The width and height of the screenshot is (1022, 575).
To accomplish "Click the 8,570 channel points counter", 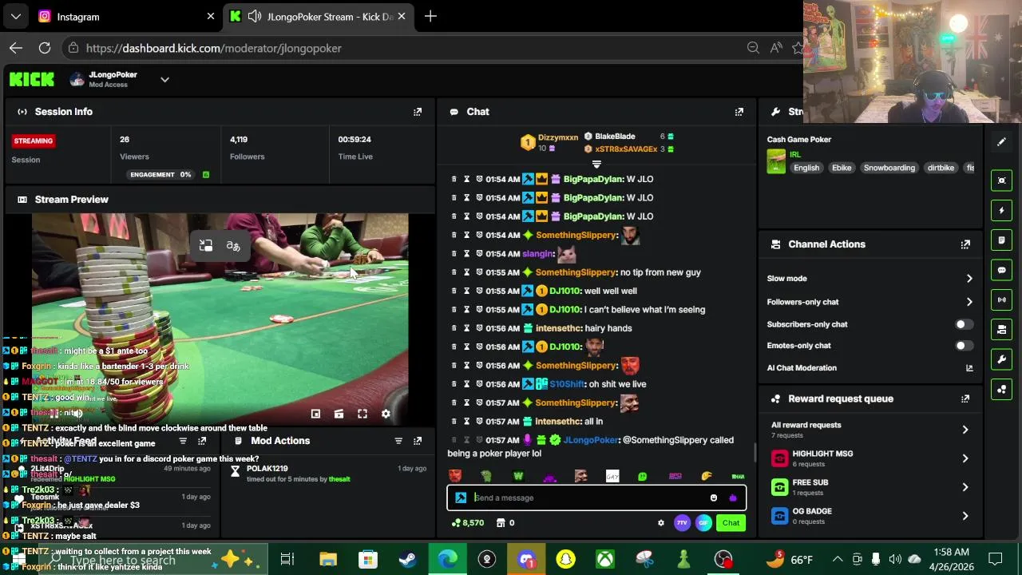I will point(468,523).
